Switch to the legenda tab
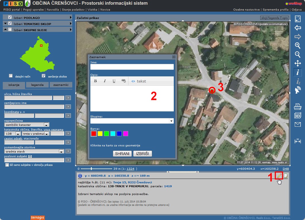This screenshot has height=220, width=305. (x=37, y=85)
